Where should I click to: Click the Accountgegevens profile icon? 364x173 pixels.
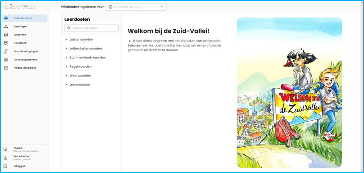[6, 60]
